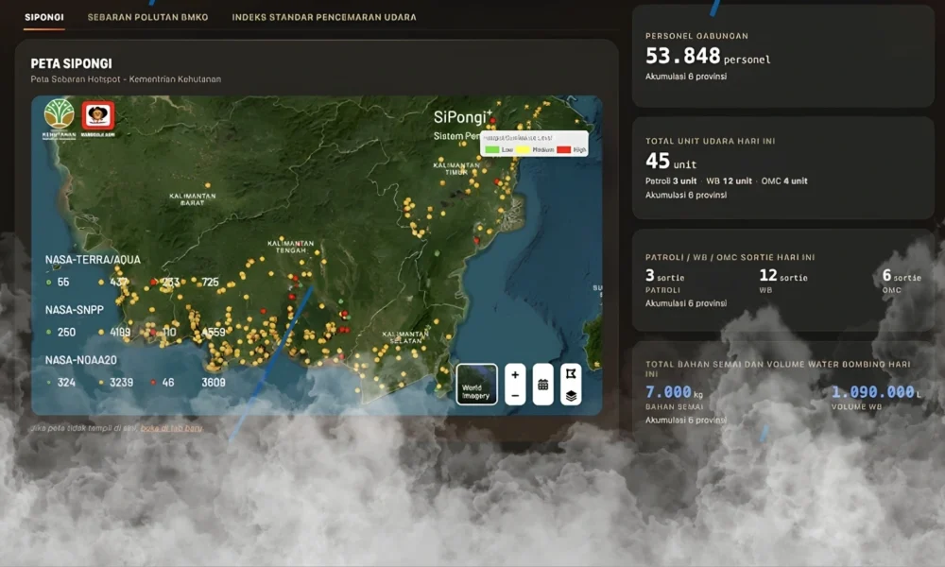Screen dimensions: 945x567
Task: Click Patroli 3 unit breakdown text
Action: (671, 180)
